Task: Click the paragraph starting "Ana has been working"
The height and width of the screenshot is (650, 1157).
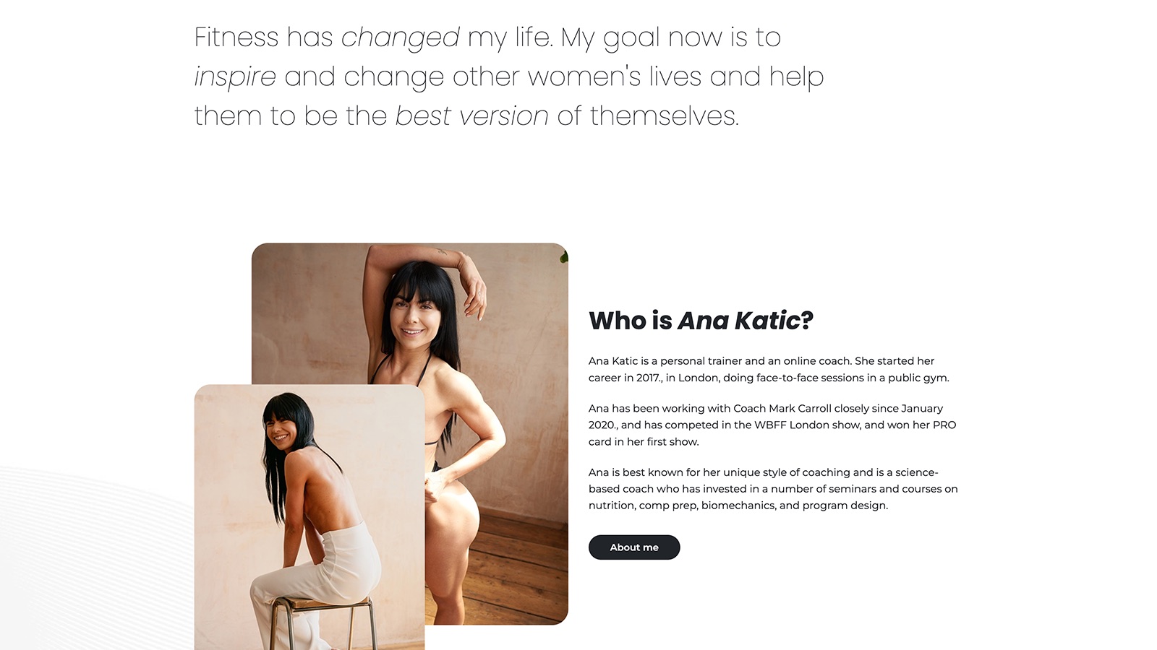Action: (x=772, y=425)
